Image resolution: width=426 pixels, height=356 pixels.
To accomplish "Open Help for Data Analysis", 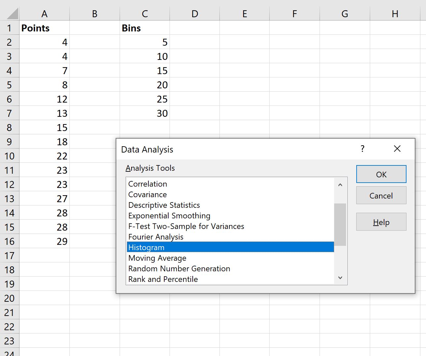I will pos(381,222).
